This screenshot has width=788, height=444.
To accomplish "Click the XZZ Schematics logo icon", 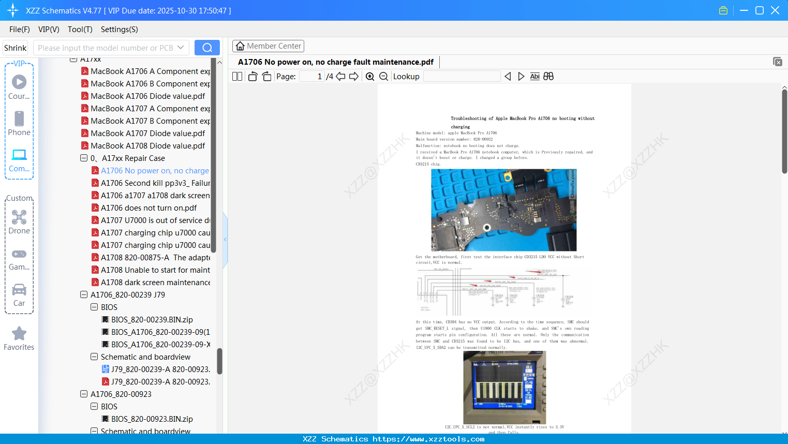I will pos(12,10).
